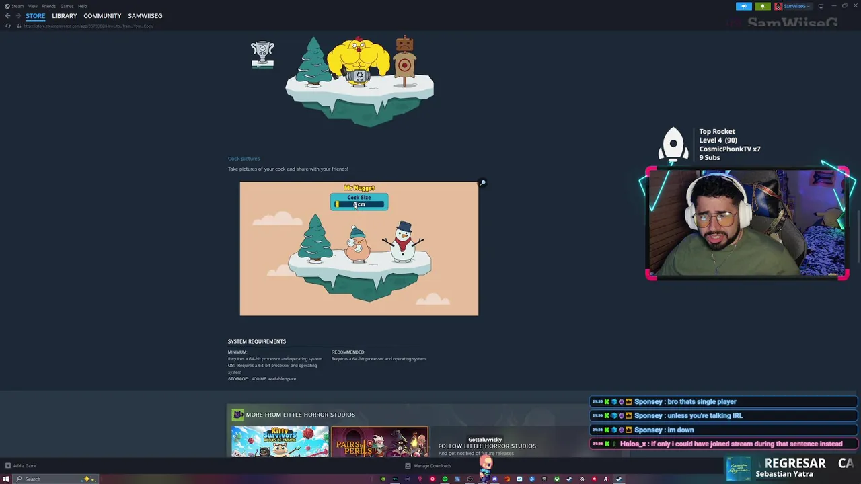The width and height of the screenshot is (861, 484).
Task: Open the Friends menu
Action: (x=49, y=6)
